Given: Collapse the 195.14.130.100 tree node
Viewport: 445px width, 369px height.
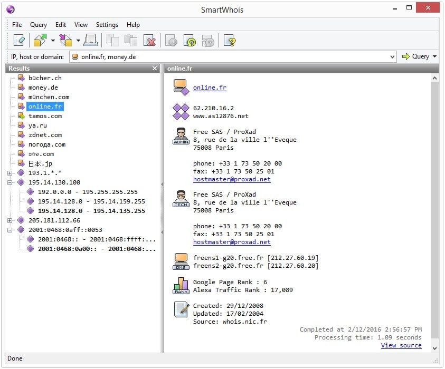Looking at the screenshot, I should [x=10, y=182].
